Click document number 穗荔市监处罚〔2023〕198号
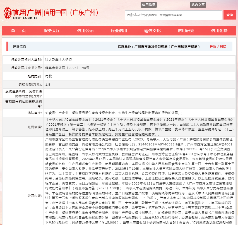Viewport: 238px width, 225px height. click(67, 68)
